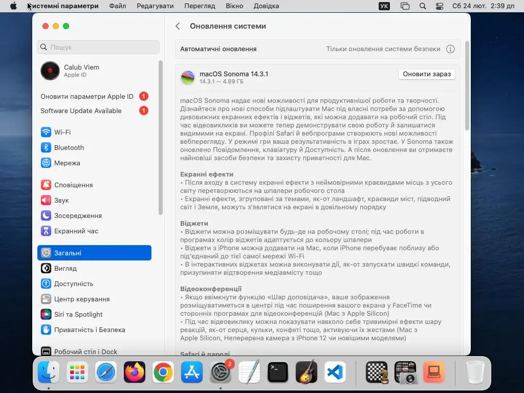Open the Файл menu
The image size is (524, 393).
tap(118, 6)
